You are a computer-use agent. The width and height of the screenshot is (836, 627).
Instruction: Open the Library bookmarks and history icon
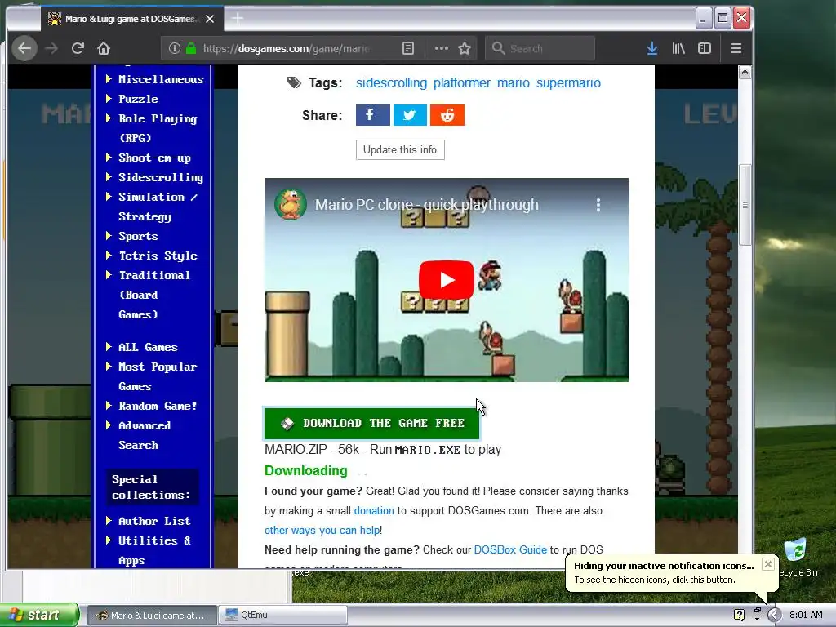678,48
